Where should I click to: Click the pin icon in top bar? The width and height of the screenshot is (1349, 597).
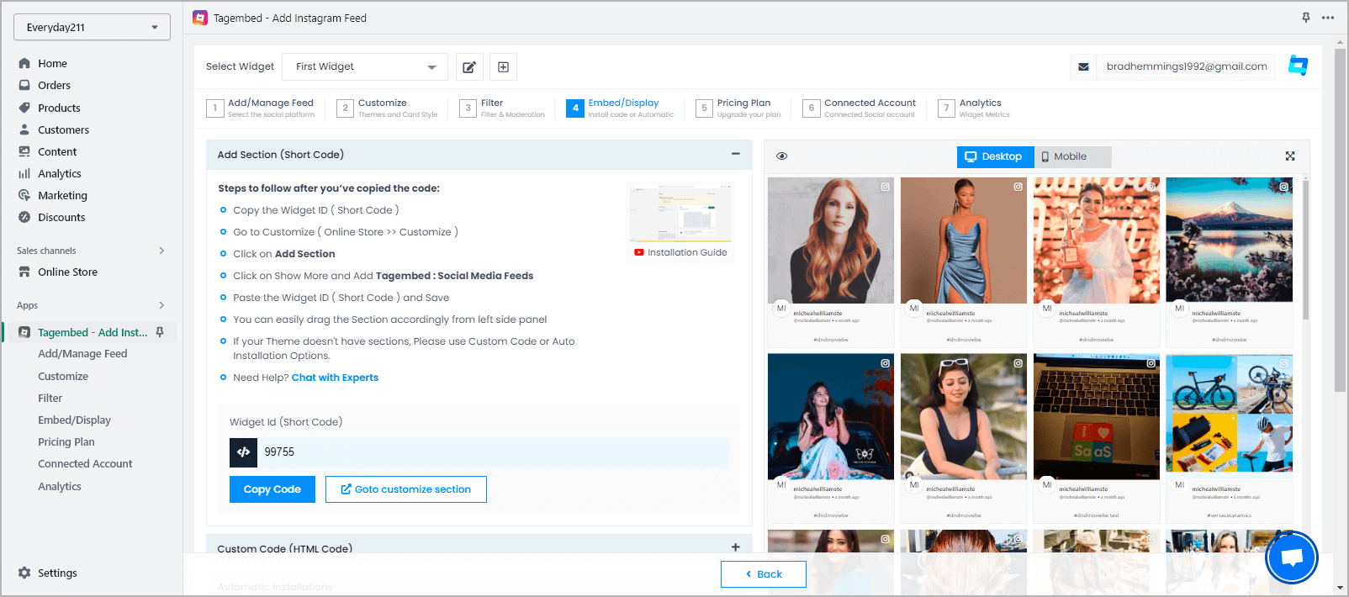[x=1306, y=18]
